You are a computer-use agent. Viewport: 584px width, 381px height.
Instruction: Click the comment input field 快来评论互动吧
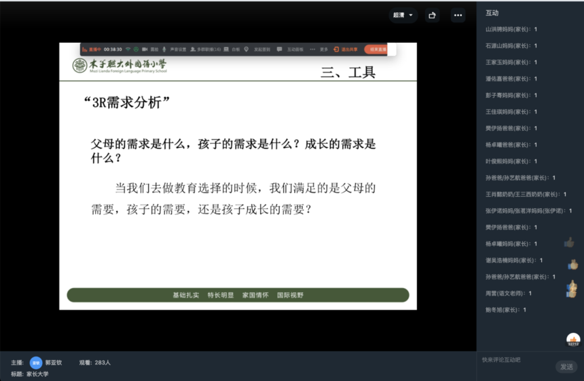coord(516,360)
